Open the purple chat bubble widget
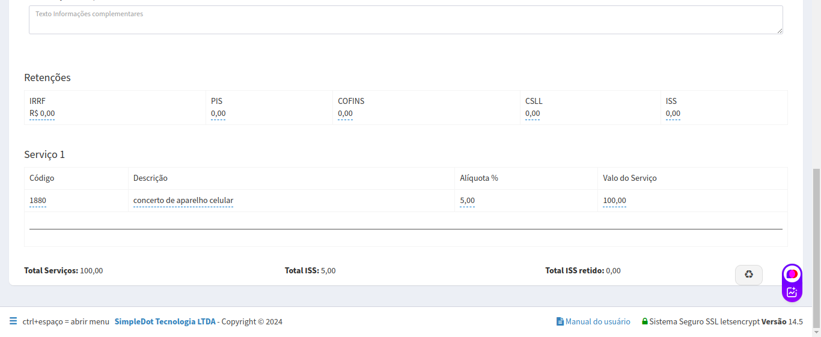This screenshot has height=337, width=821. click(792, 274)
